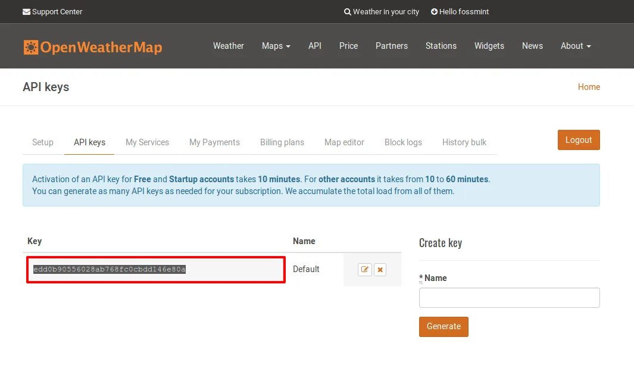Delete the Default API key
The width and height of the screenshot is (634, 387).
coord(380,269)
